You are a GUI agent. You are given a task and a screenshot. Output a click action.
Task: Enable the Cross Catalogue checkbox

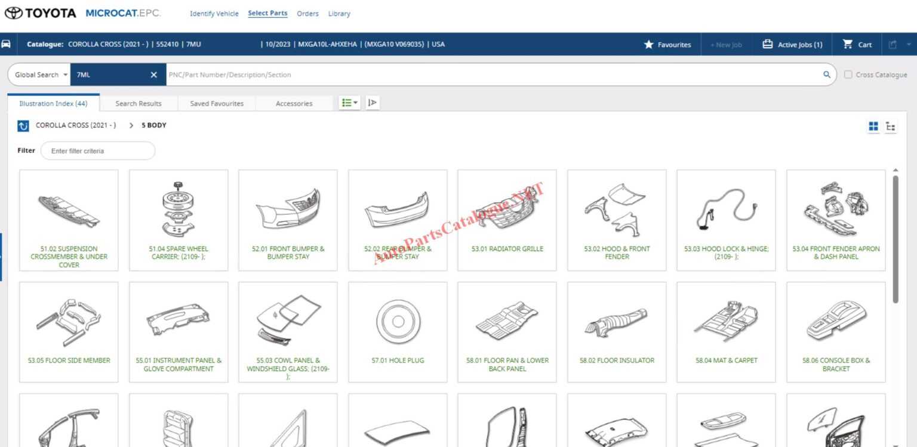(x=848, y=74)
